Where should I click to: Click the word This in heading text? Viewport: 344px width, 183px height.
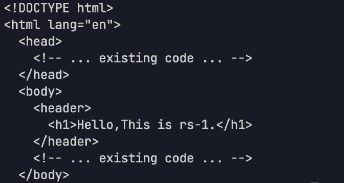[x=135, y=125]
